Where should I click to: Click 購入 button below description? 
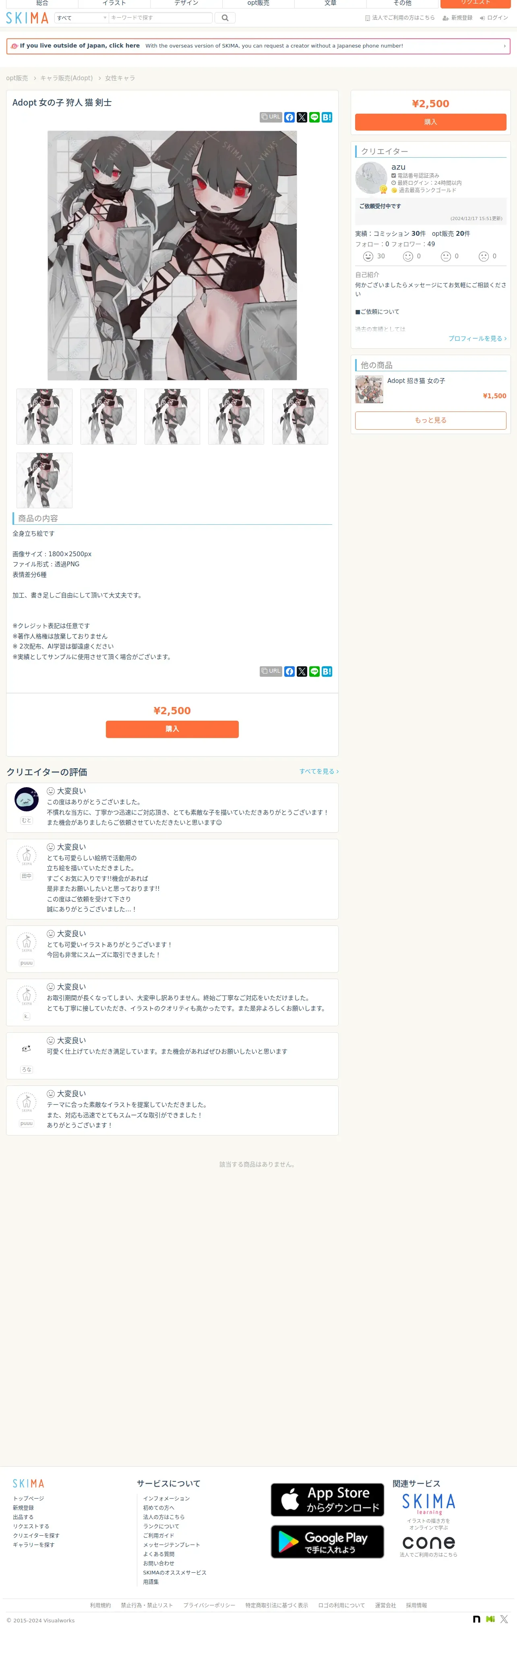click(172, 730)
